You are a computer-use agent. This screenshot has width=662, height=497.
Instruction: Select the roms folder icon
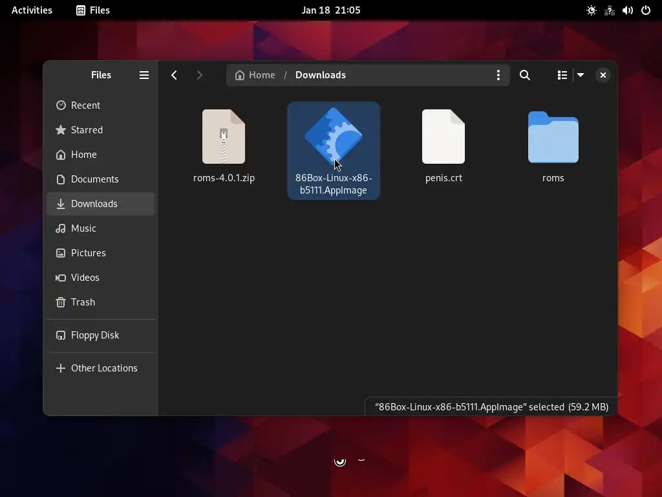click(x=553, y=137)
